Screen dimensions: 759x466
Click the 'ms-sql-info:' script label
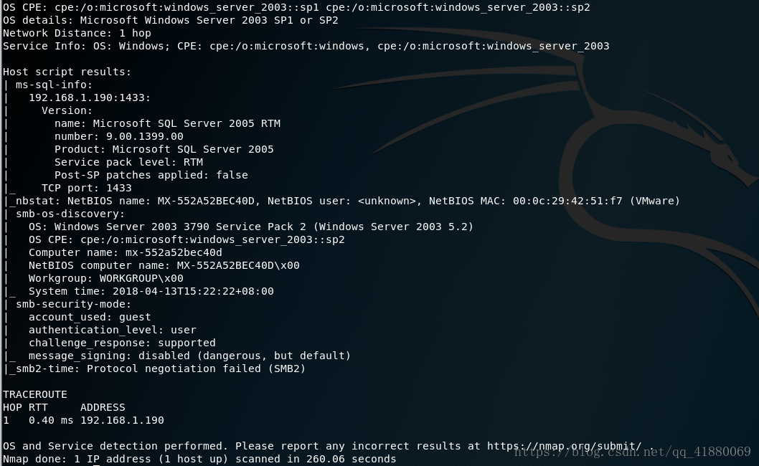click(x=55, y=85)
